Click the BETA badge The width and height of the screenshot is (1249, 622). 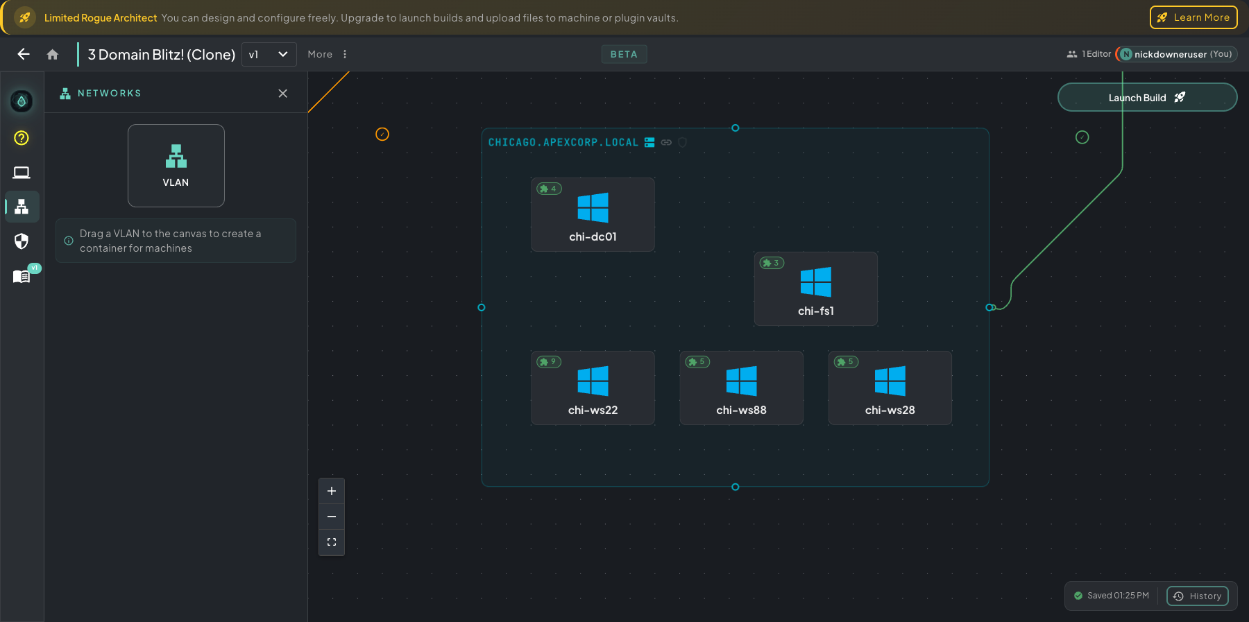click(624, 54)
